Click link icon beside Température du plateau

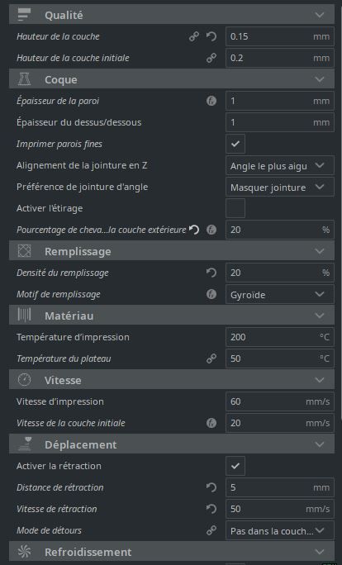coord(211,358)
